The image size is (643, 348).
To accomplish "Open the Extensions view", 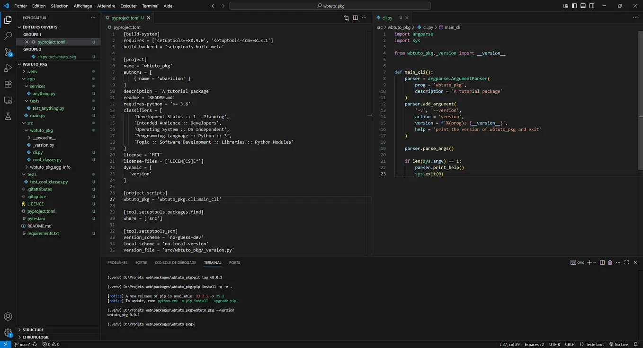I will point(7,84).
